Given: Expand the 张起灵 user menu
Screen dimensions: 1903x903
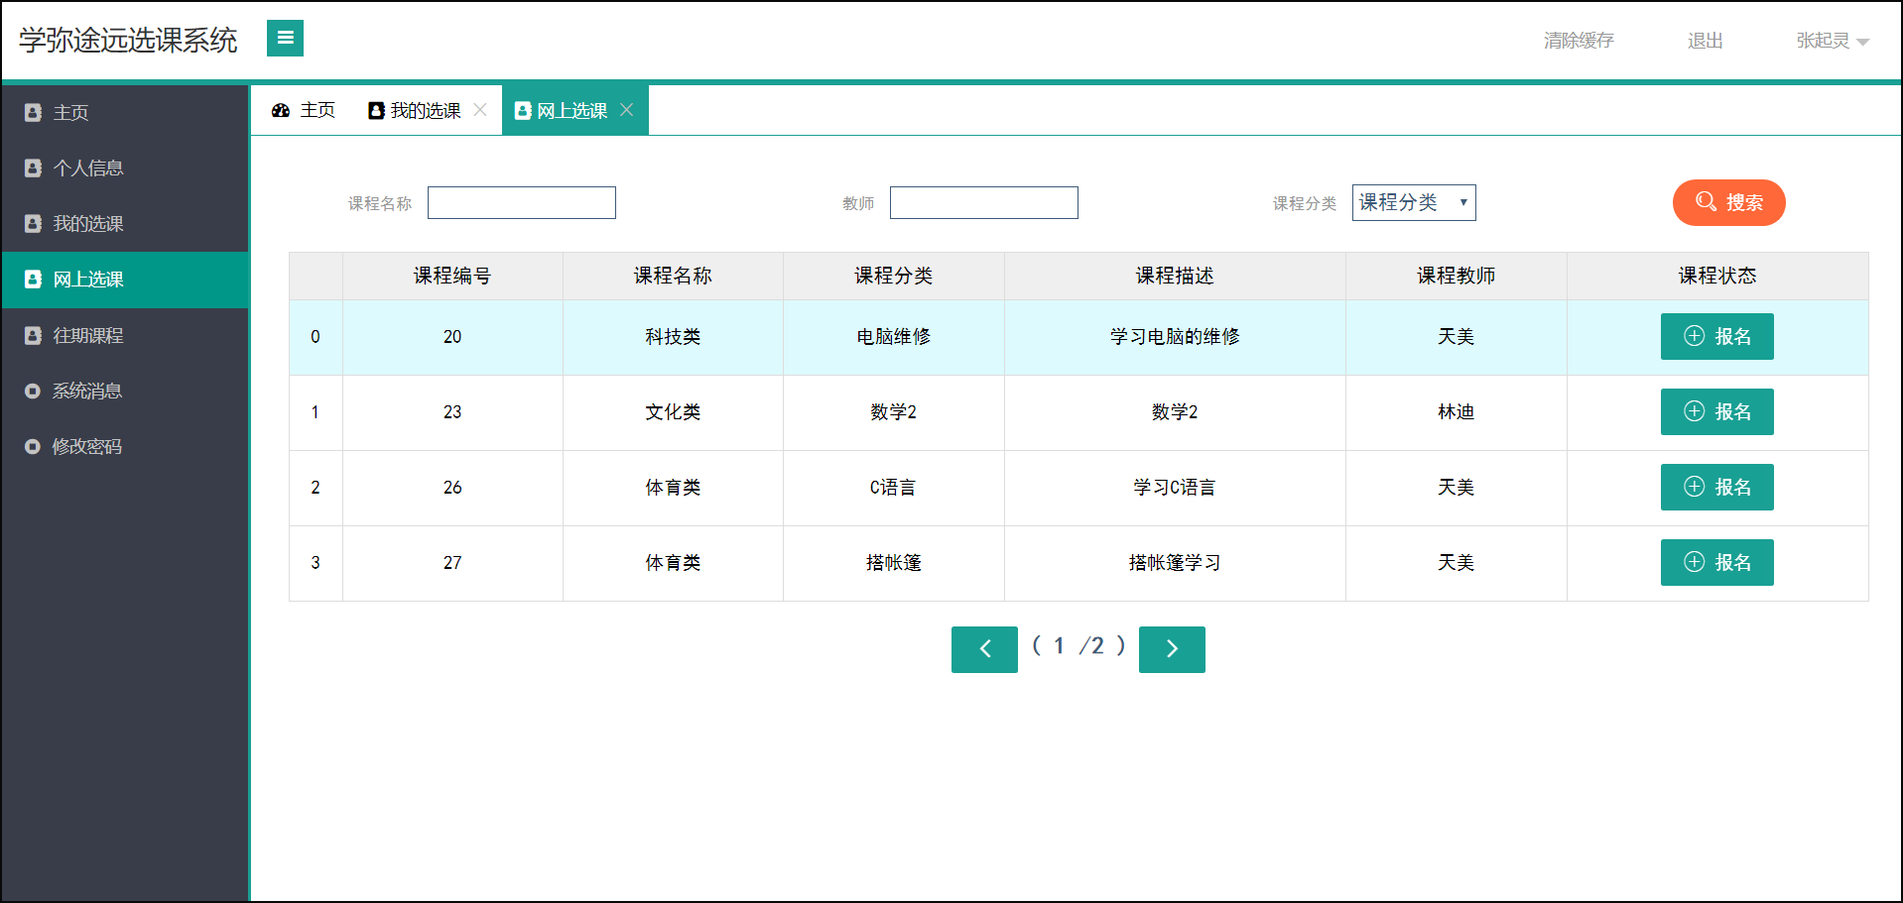Looking at the screenshot, I should (1832, 42).
